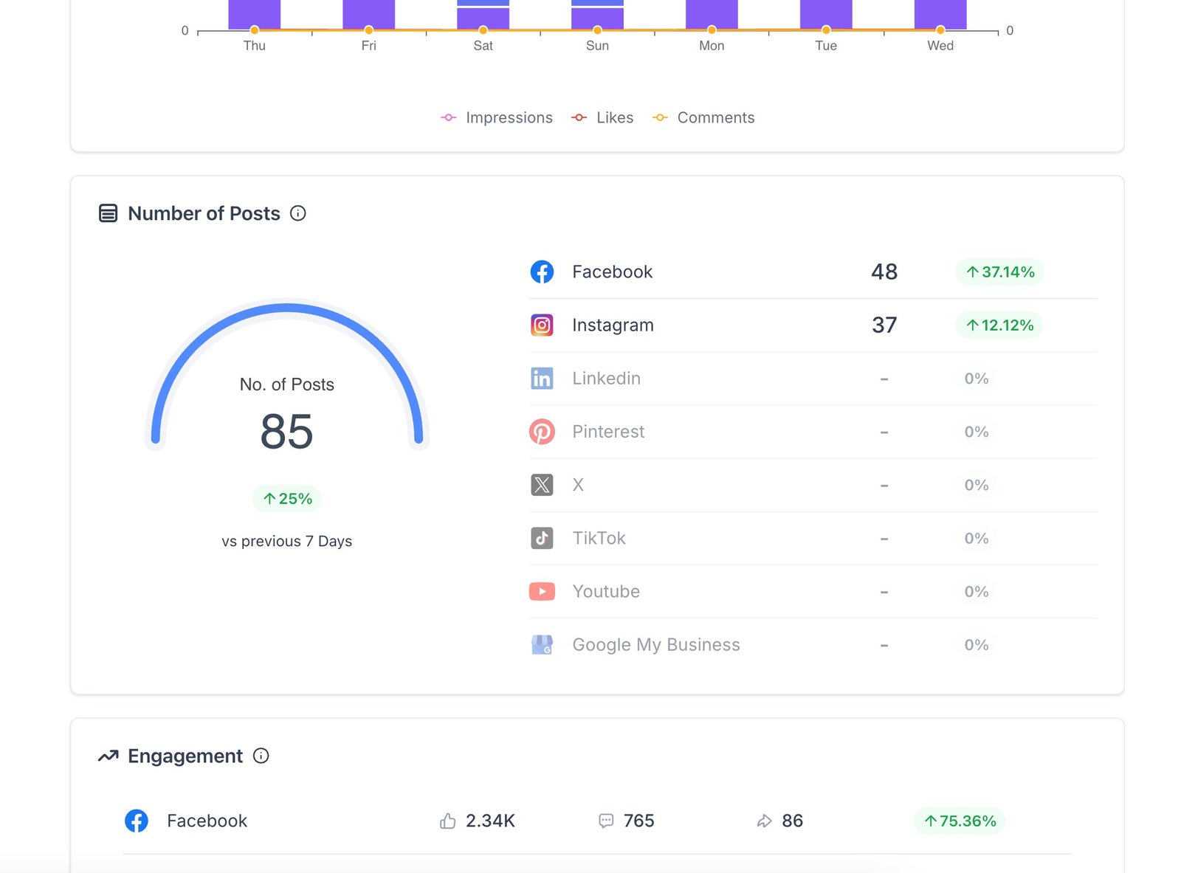Click the Facebook likes thumbs-up icon
Screen dimensions: 1181x873
[447, 821]
